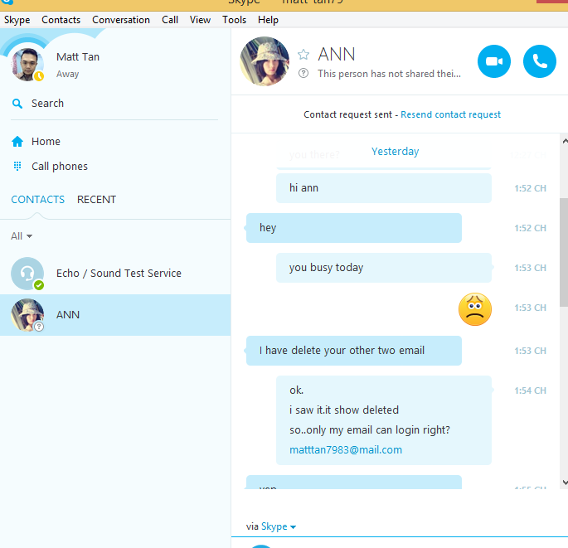
Task: Open ANN's large profile photo in header
Action: (x=265, y=61)
